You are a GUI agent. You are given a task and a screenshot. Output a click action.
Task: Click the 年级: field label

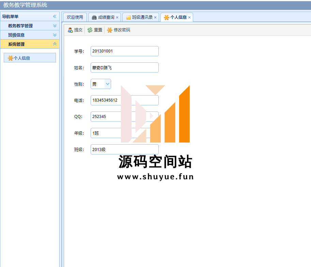79,133
